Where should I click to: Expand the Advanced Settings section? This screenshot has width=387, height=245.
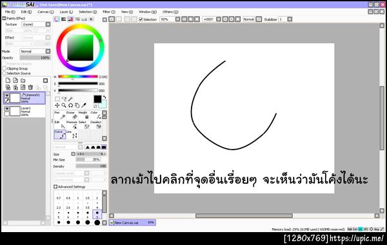pos(55,187)
